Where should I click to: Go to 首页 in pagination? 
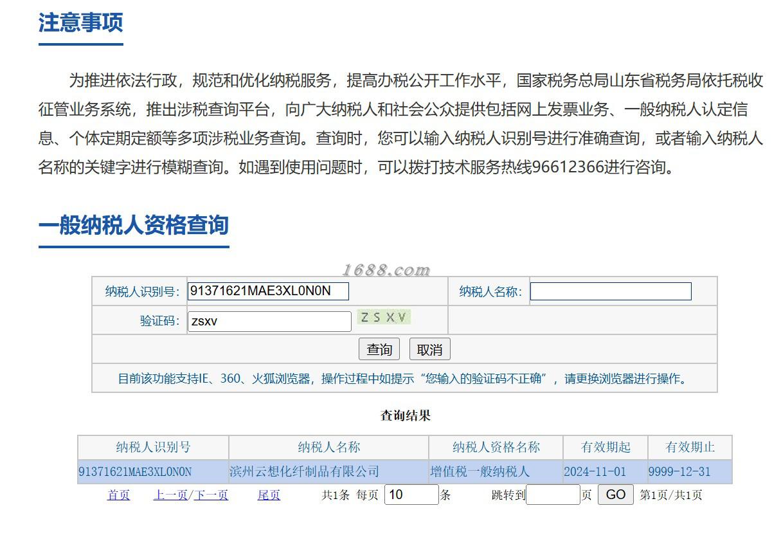pyautogui.click(x=118, y=495)
